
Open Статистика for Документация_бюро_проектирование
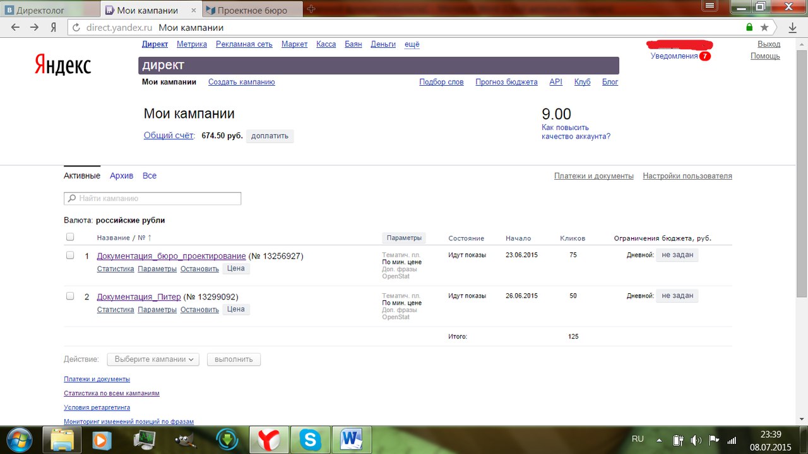click(x=116, y=269)
